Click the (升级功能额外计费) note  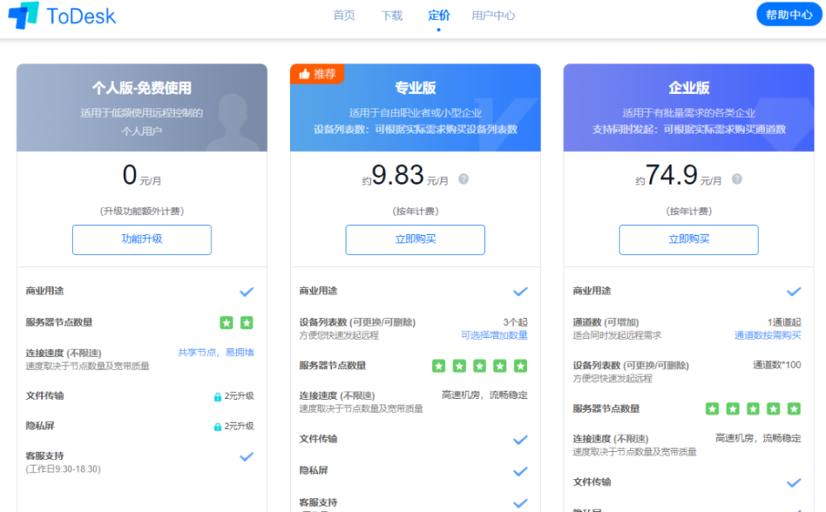point(142,211)
